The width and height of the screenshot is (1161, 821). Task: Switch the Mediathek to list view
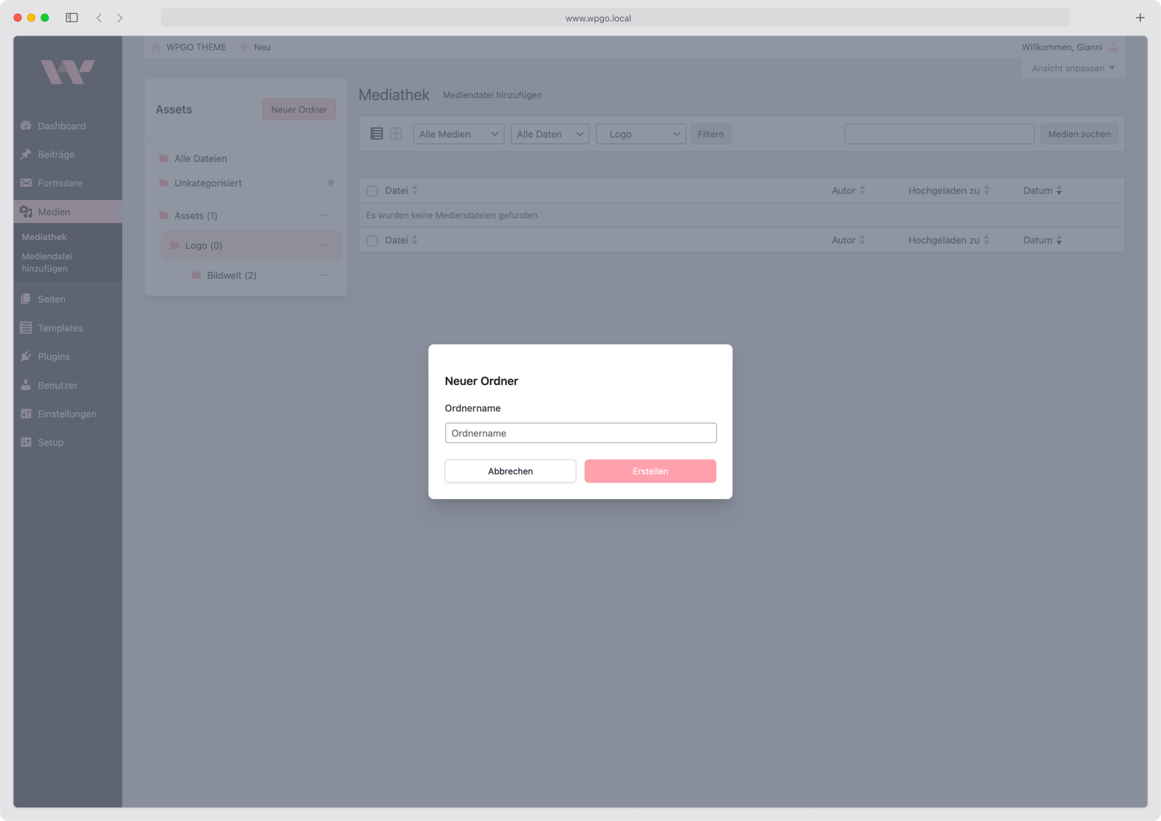click(x=376, y=133)
